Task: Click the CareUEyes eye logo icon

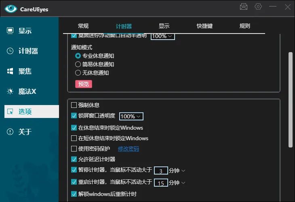Action: click(11, 8)
